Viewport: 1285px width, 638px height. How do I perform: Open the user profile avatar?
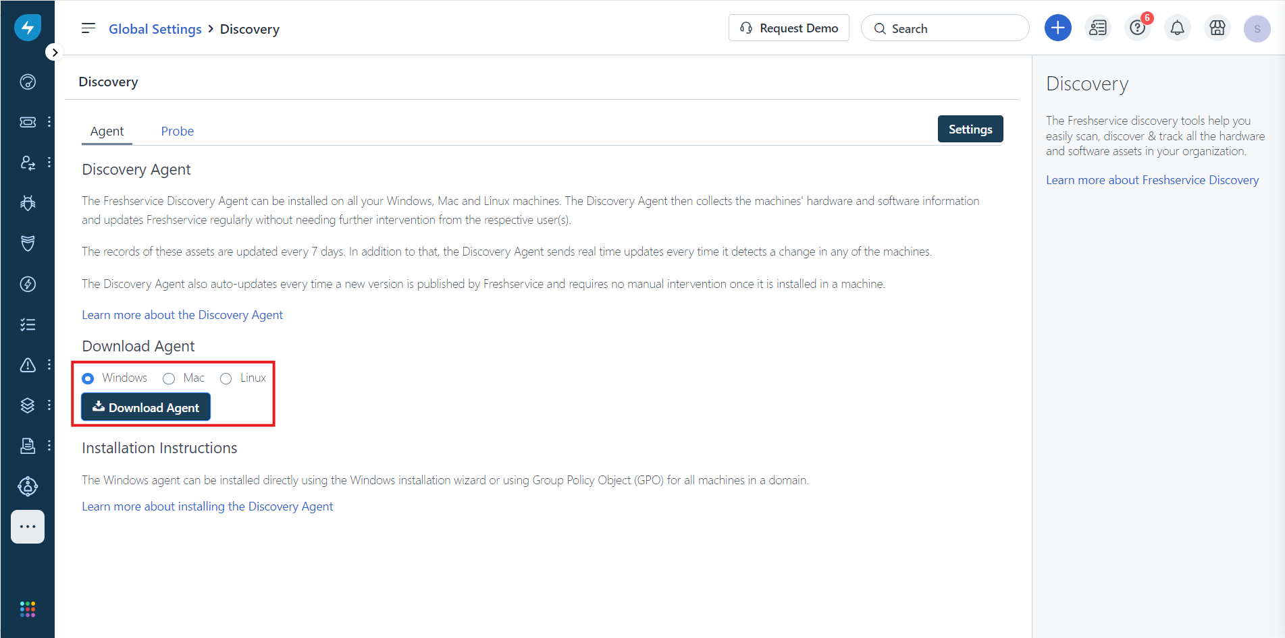tap(1257, 29)
